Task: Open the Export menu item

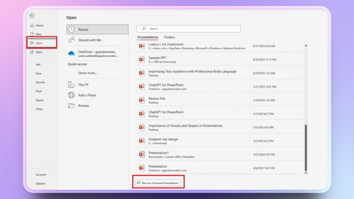Action: (x=39, y=100)
